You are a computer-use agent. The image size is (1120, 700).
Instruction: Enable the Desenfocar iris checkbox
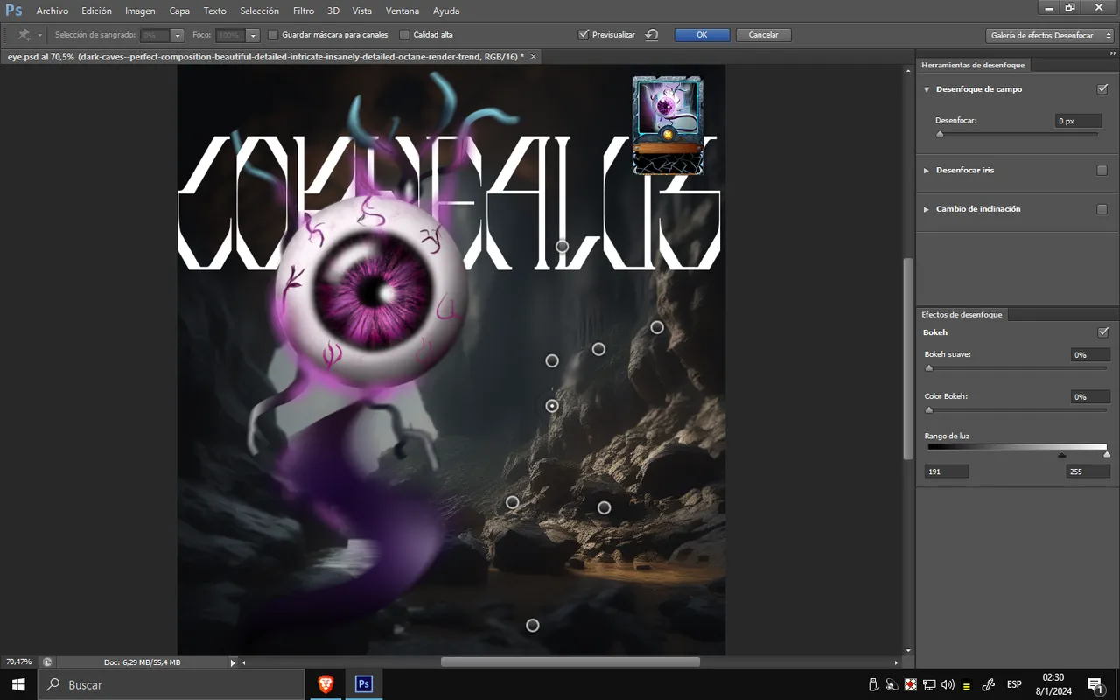pyautogui.click(x=1102, y=170)
